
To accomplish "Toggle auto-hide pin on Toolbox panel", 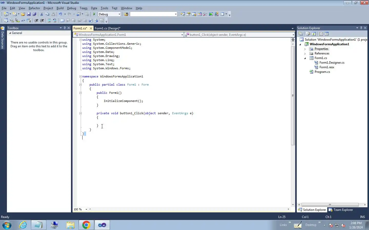I will (65, 28).
